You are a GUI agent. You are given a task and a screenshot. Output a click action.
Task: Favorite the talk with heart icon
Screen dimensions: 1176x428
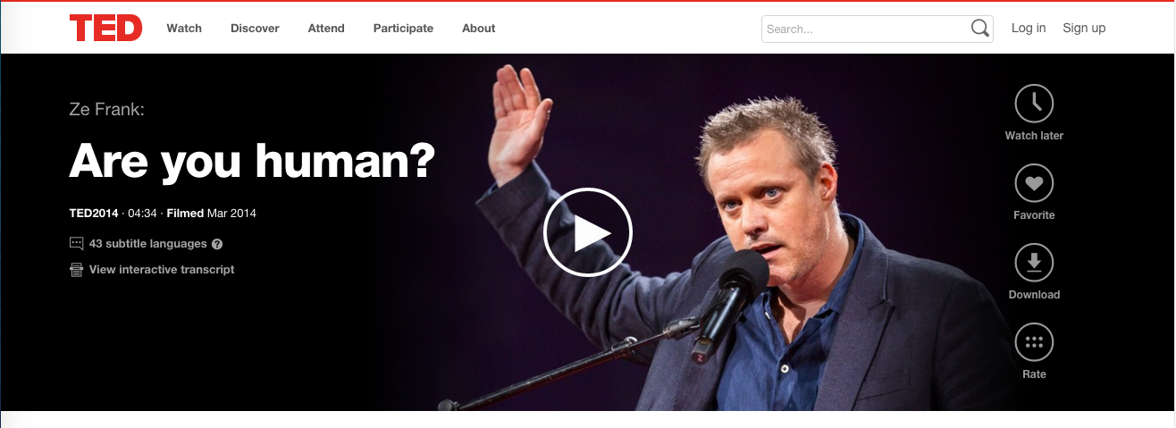tap(1034, 182)
